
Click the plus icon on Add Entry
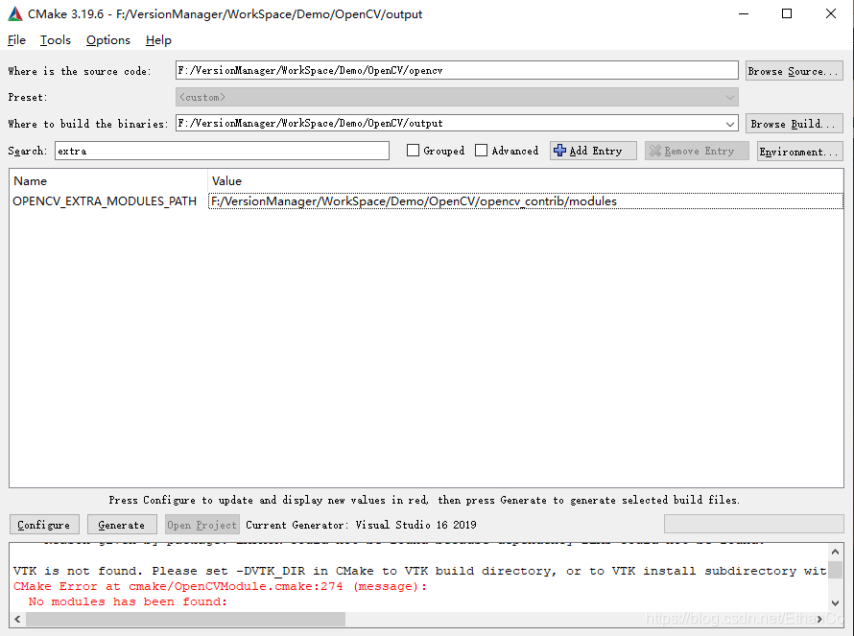(559, 151)
